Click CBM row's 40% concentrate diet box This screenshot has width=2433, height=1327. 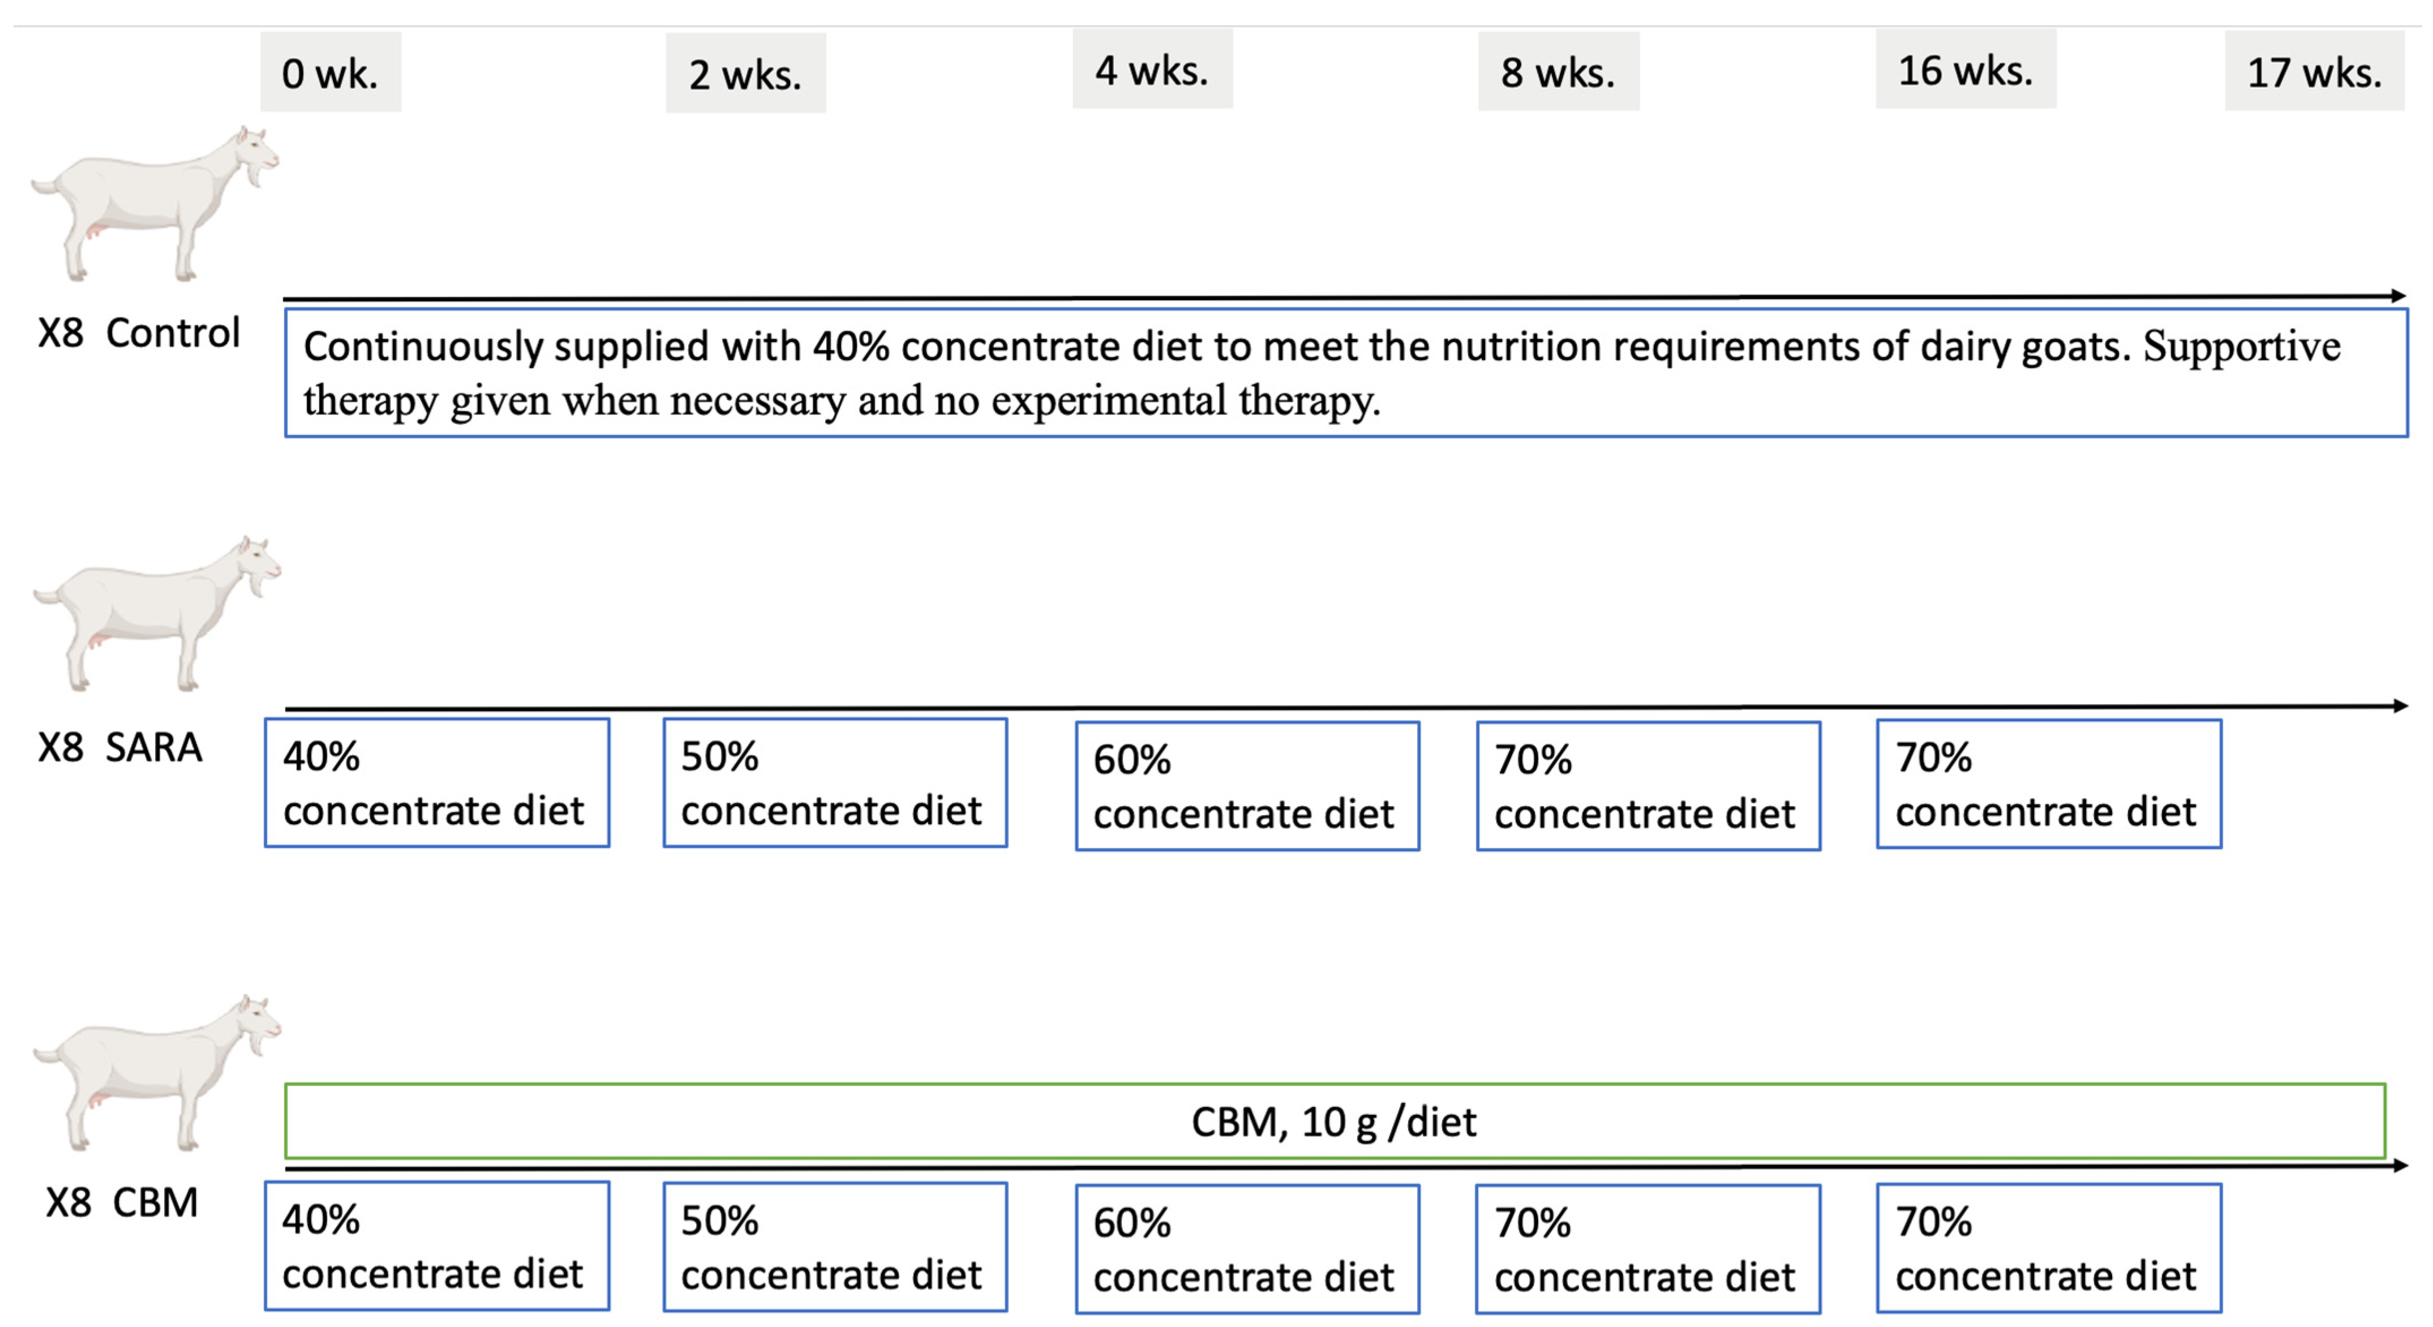point(437,1247)
